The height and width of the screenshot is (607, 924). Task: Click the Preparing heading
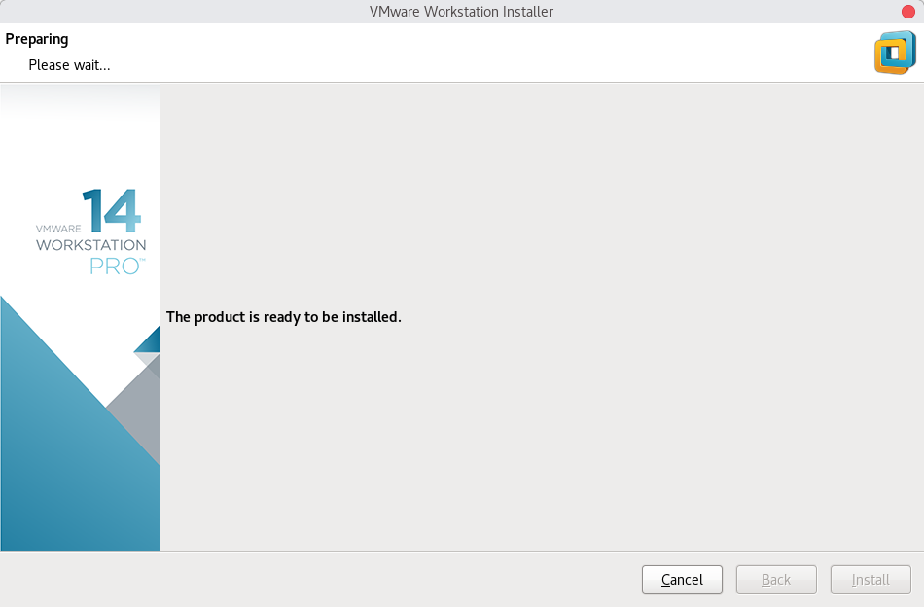tap(37, 40)
